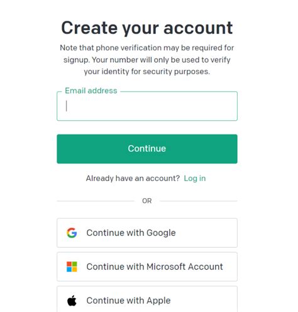The height and width of the screenshot is (312, 298).
Task: Click the divider line left of OR
Action: point(96,201)
